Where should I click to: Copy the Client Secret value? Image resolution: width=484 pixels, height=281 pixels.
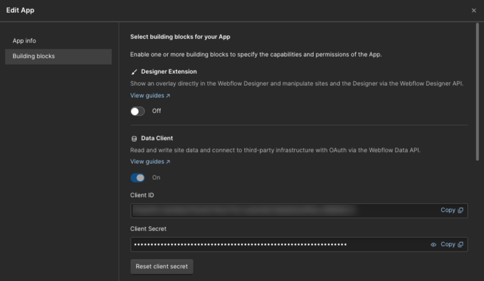(x=452, y=244)
